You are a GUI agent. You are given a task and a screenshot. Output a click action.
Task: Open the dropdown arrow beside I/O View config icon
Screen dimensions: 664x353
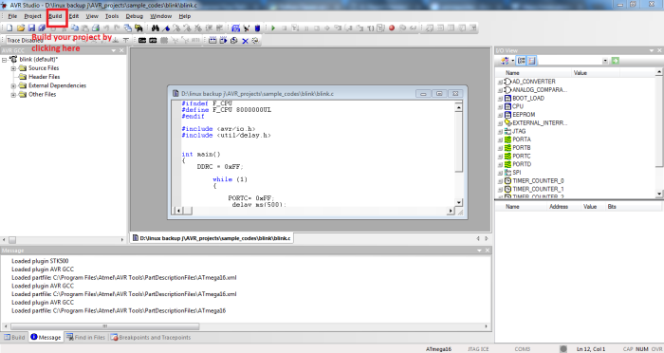(513, 61)
